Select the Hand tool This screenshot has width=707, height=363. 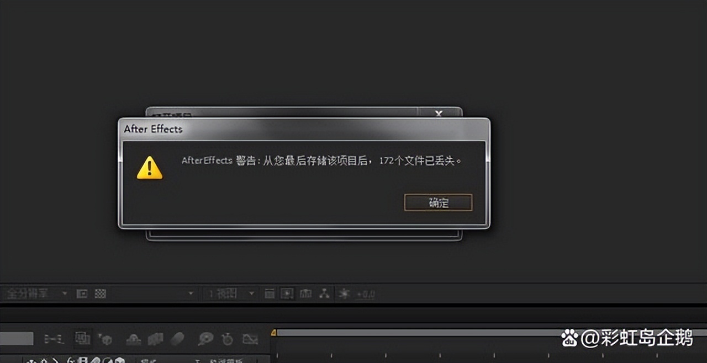tap(44, 360)
